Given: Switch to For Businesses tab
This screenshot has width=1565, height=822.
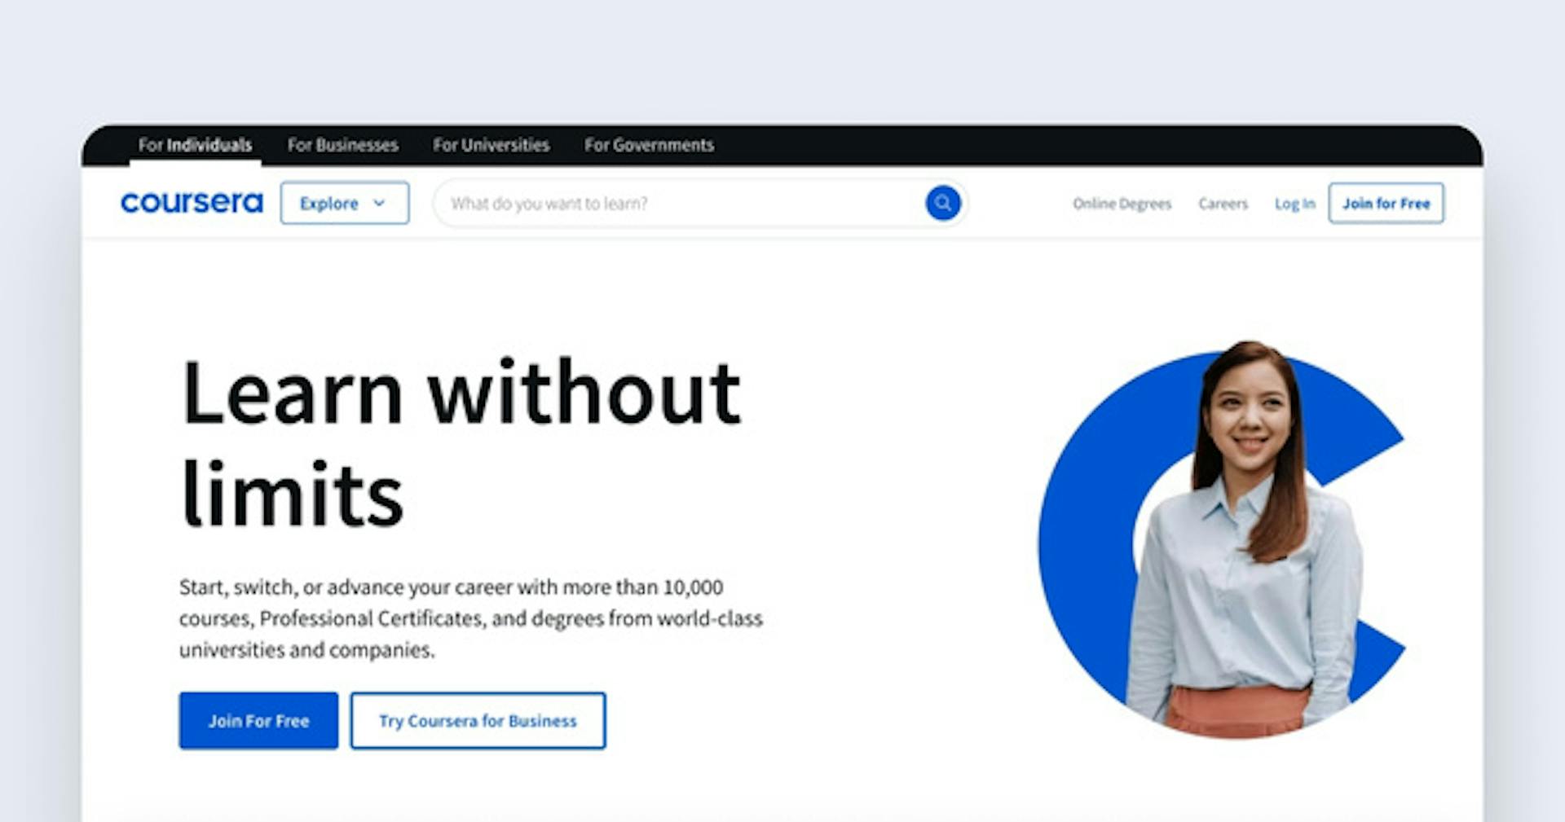Looking at the screenshot, I should click(342, 145).
